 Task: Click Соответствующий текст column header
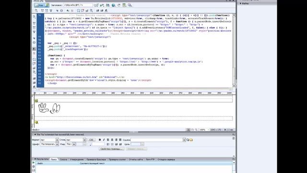[x=92, y=163]
